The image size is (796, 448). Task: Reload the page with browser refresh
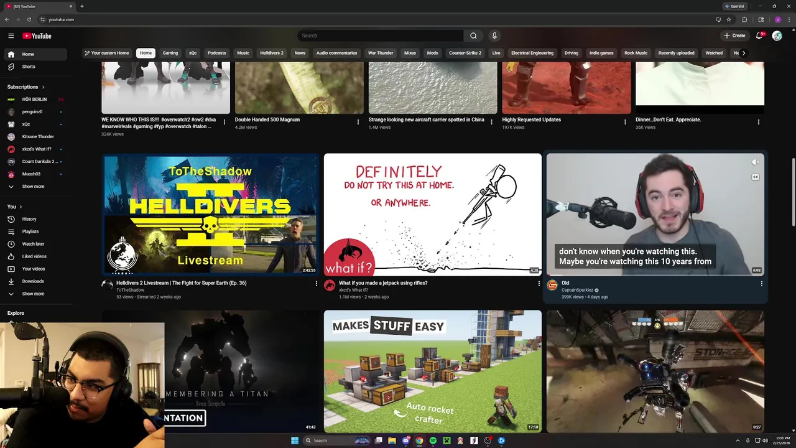click(x=29, y=19)
